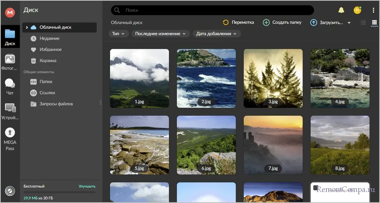Expand the Type filter dropdown
Image resolution: width=380 pixels, height=203 pixels.
click(x=119, y=34)
